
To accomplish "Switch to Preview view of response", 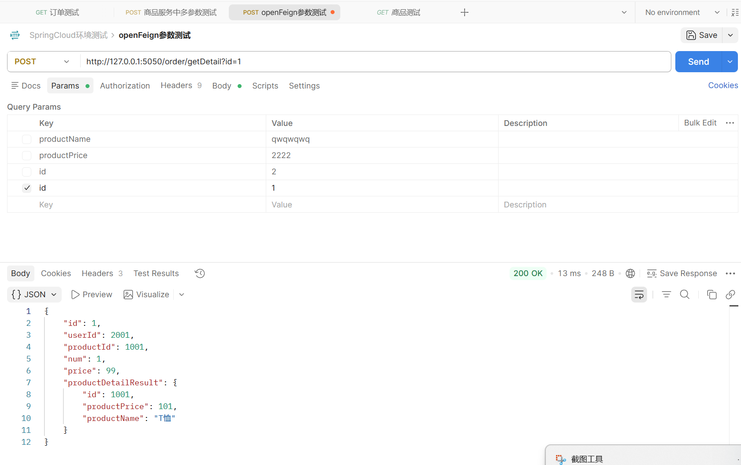I will [x=92, y=295].
